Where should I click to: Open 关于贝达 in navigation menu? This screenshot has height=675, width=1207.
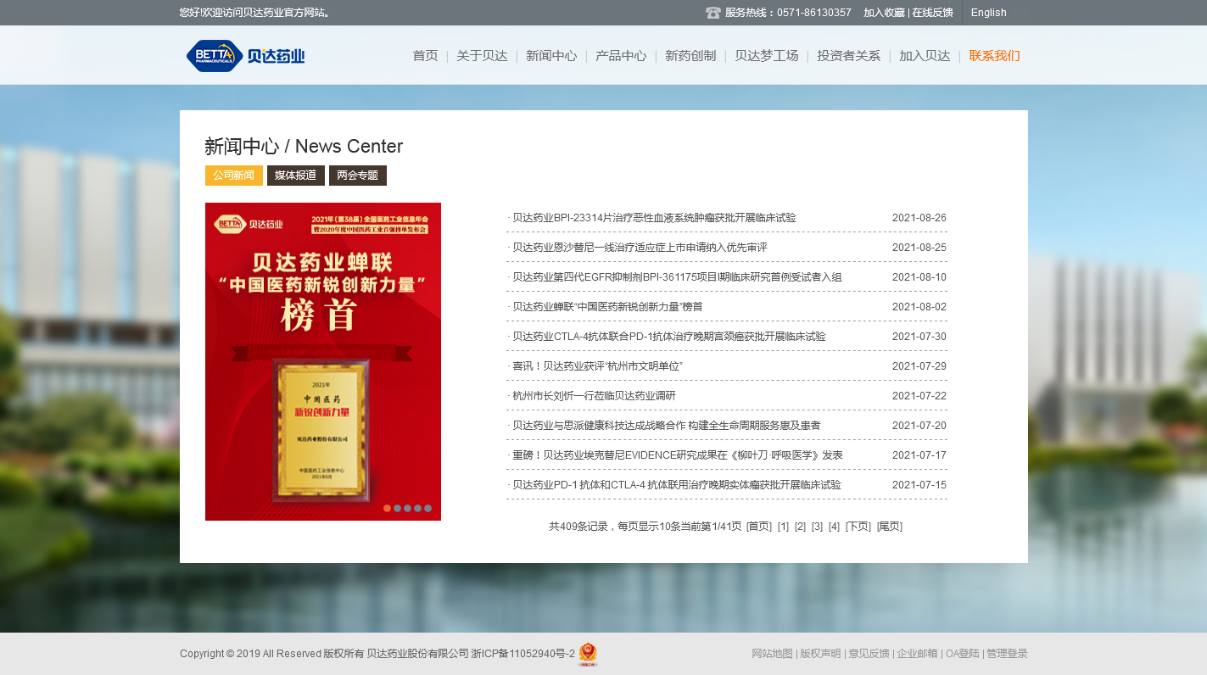pos(482,56)
